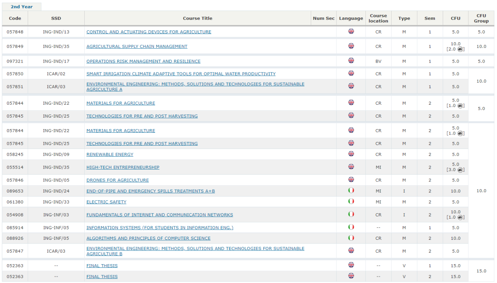This screenshot has height=283, width=497.
Task: Open Fundamentals of Internet and Communication Networks
Action: 160,215
